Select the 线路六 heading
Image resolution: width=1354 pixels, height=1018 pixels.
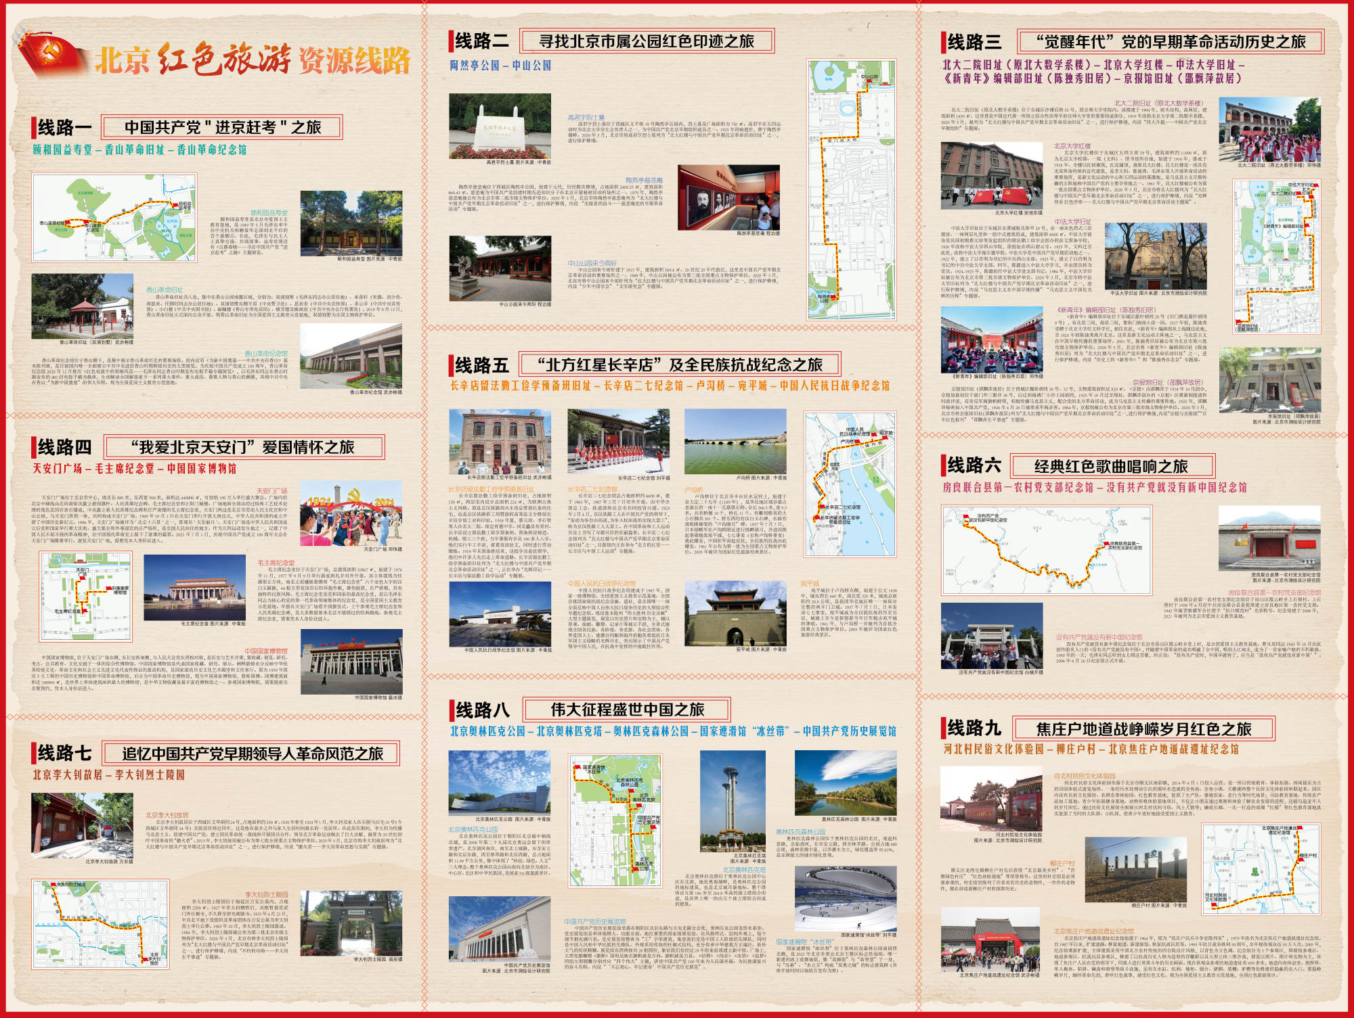[x=973, y=465]
